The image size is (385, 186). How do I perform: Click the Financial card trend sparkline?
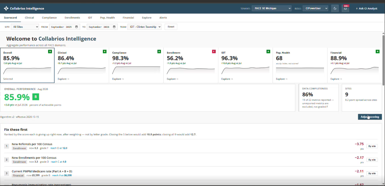pos(355,70)
